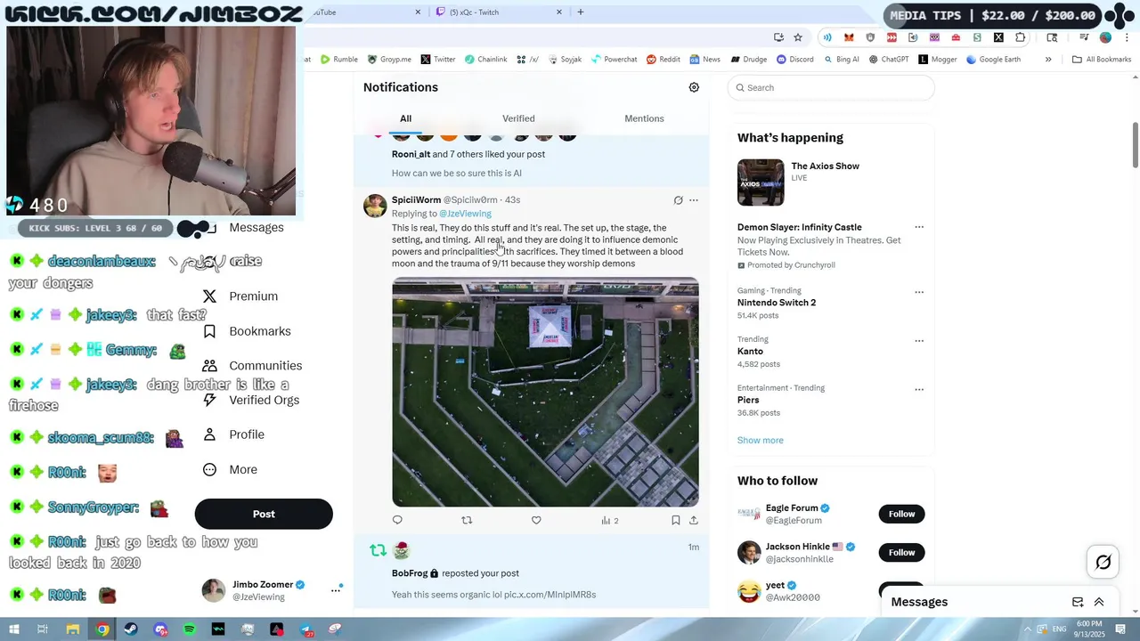Open options for Kanto trend
The image size is (1140, 641).
point(919,341)
